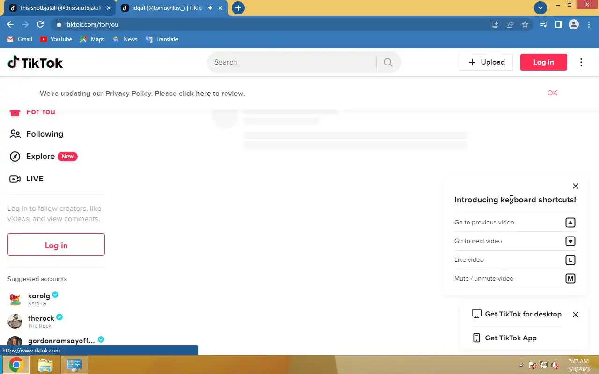
Task: Open Chrome from the taskbar
Action: pos(16,365)
